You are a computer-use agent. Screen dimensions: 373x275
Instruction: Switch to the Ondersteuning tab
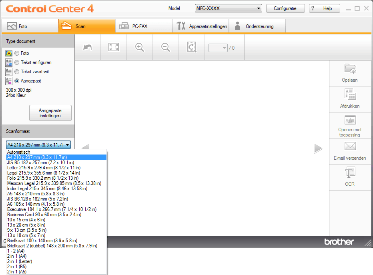257,26
